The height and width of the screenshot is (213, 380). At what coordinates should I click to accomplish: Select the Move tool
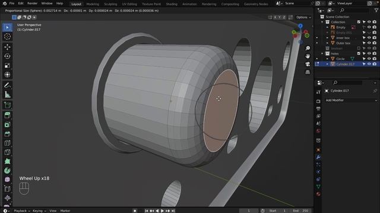point(7,47)
